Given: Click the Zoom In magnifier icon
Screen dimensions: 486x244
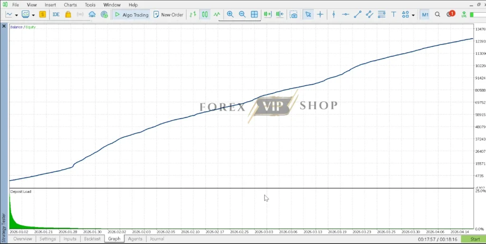Looking at the screenshot, I should pos(230,15).
